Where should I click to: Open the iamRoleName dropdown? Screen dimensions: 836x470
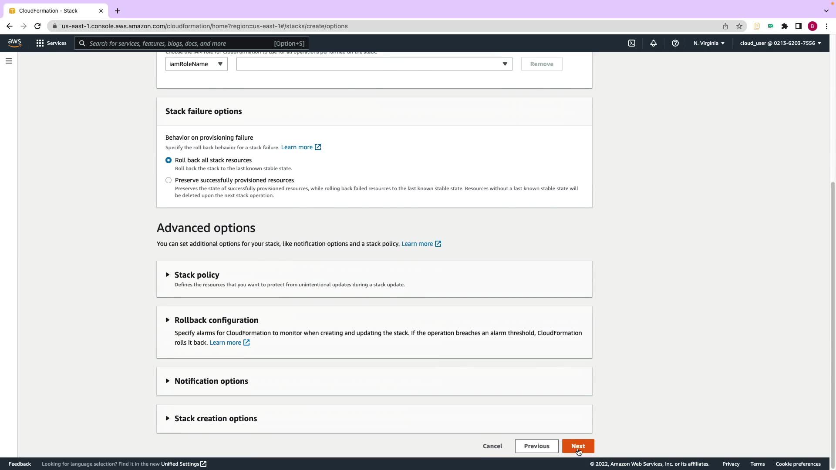(x=196, y=64)
